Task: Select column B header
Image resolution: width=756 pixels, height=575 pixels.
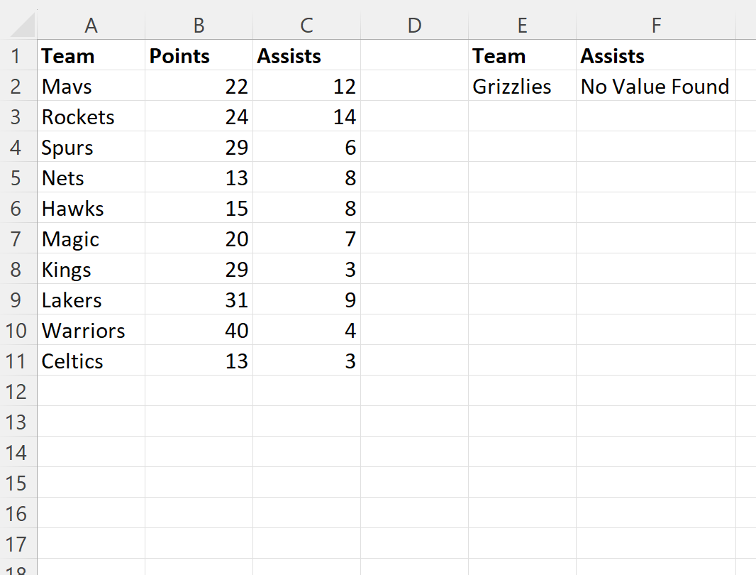Action: click(199, 25)
